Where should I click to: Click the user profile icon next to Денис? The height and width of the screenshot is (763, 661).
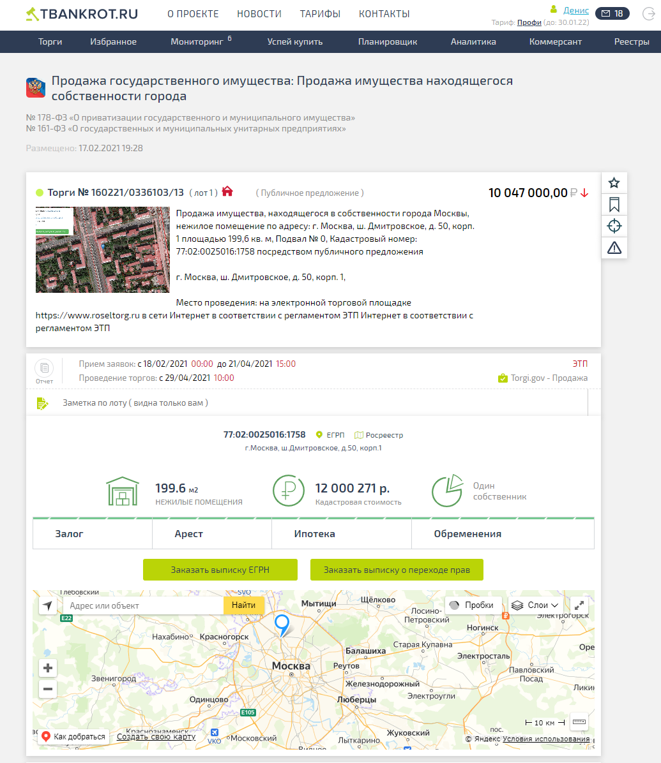tap(553, 9)
